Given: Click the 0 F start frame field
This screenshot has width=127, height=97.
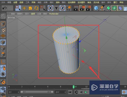Looking at the screenshot, I should coord(13,92).
